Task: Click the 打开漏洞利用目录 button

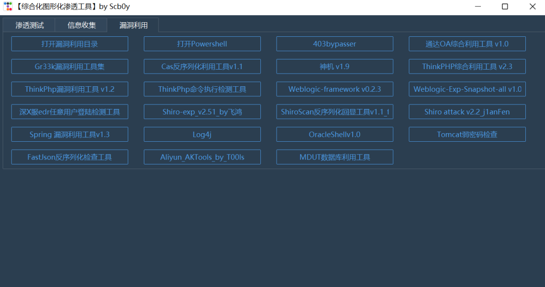Action: pos(70,44)
